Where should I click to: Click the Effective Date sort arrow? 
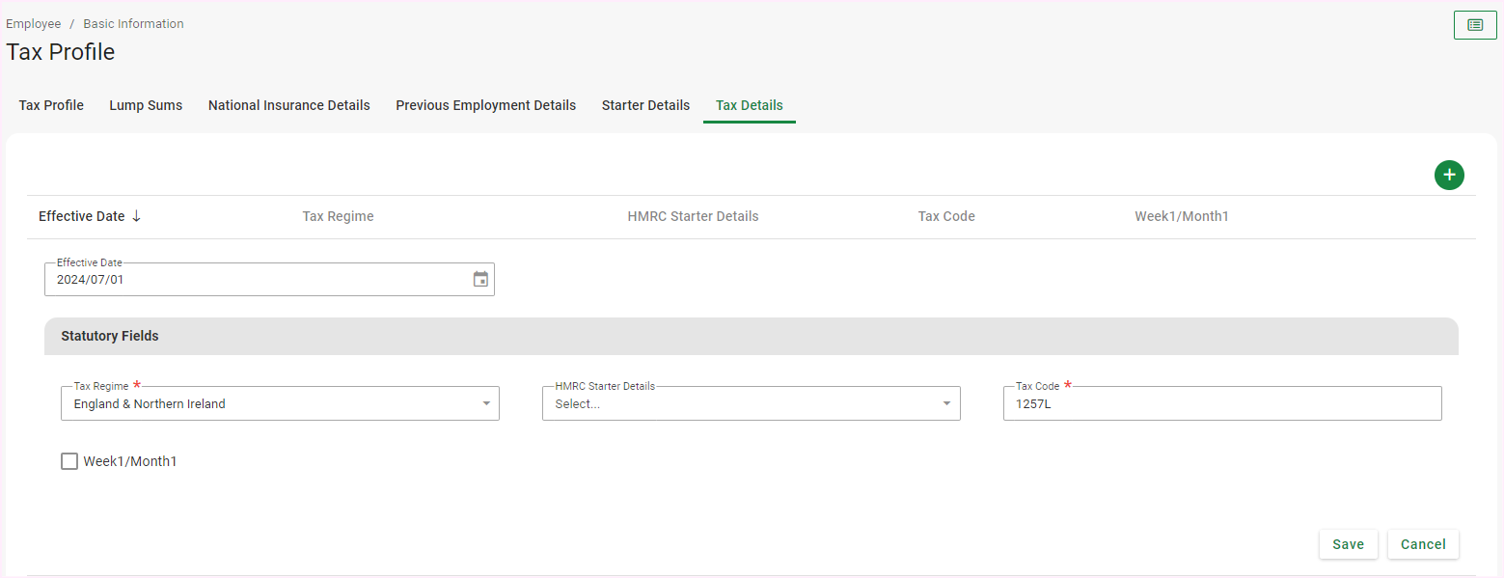pos(136,216)
